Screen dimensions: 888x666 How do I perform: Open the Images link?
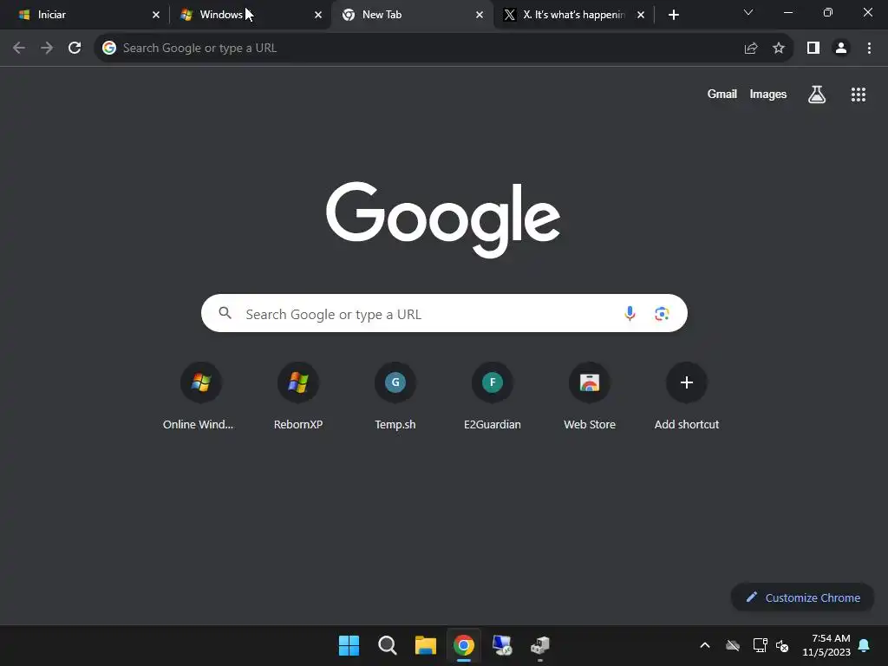coord(768,95)
